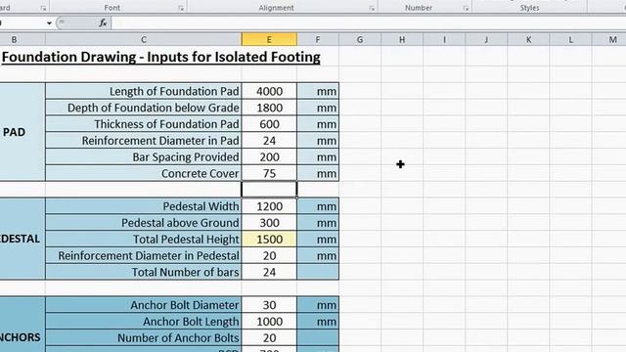Image resolution: width=626 pixels, height=352 pixels.
Task: Select the 1200 pedestal width value
Action: point(269,206)
